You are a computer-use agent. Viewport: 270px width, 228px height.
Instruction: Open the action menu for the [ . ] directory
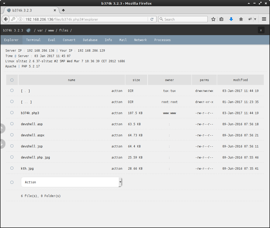pyautogui.click(x=117, y=91)
